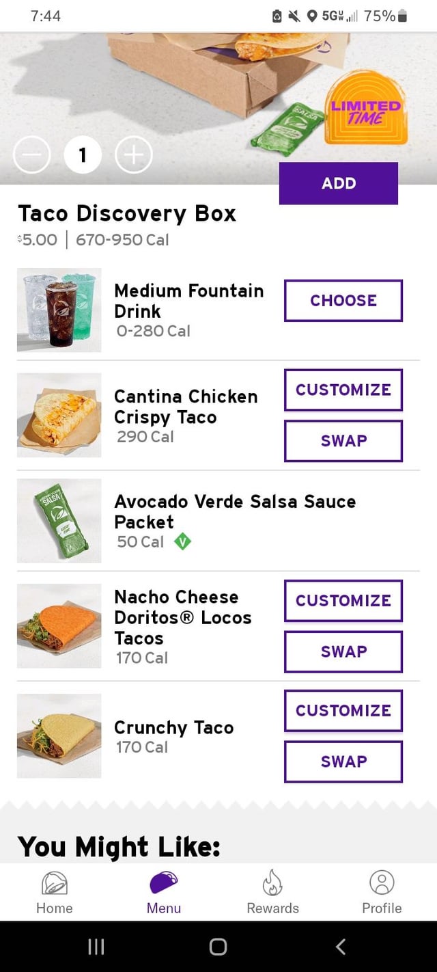Swap the Nacho Cheese Doritos Locos Tacos

point(343,651)
